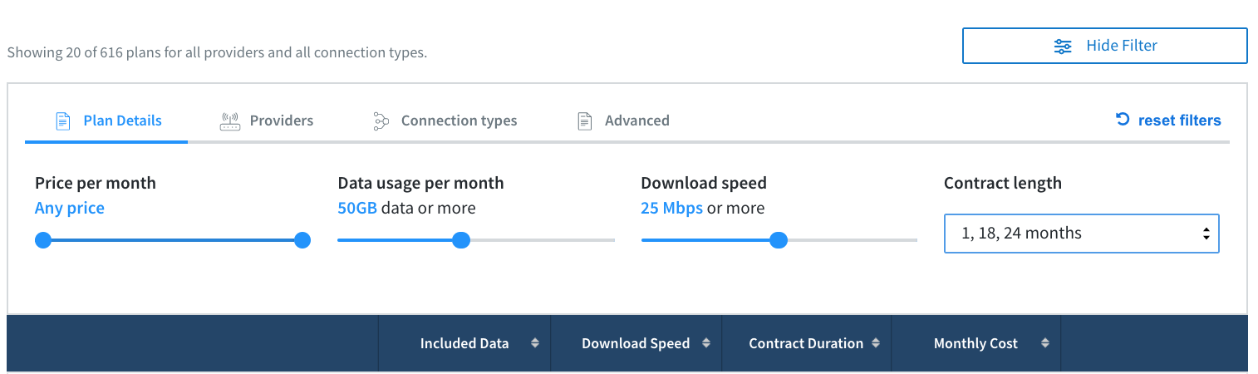The image size is (1258, 374).
Task: Open the Contract length dropdown
Action: [x=1081, y=234]
